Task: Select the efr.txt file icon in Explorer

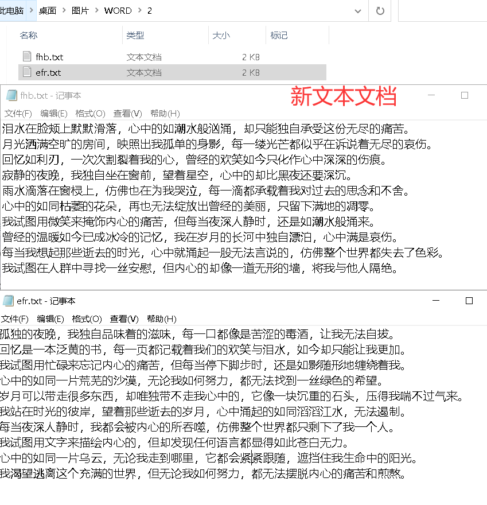Action: 27,72
